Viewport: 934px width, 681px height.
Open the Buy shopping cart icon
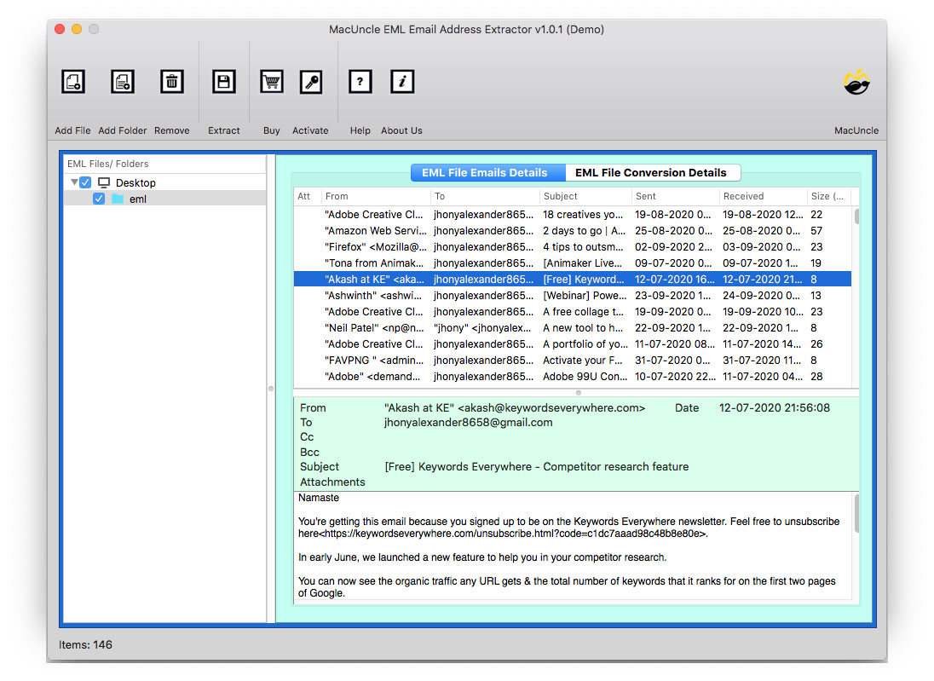click(272, 82)
